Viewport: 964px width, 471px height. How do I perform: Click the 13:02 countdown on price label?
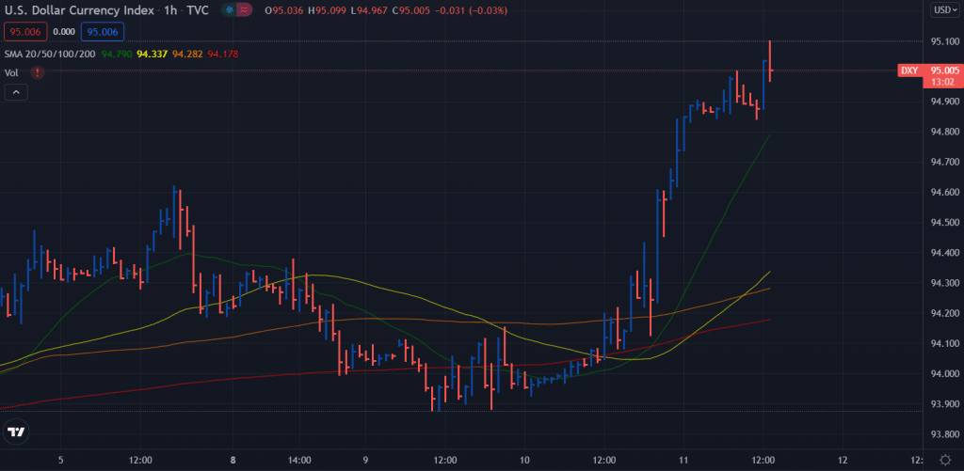click(942, 82)
